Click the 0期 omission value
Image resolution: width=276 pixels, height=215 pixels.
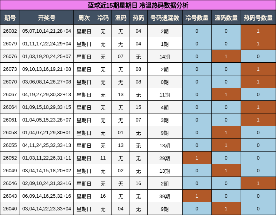tap(165, 82)
